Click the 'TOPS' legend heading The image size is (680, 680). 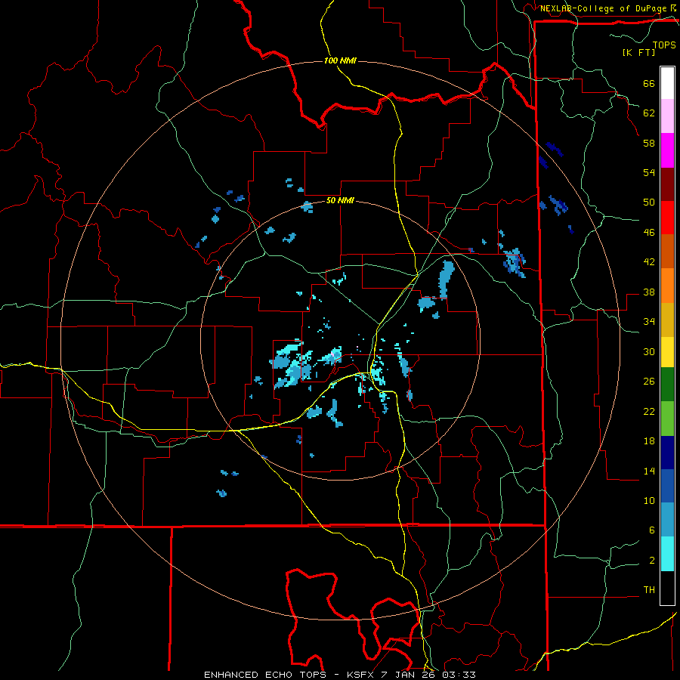click(664, 45)
